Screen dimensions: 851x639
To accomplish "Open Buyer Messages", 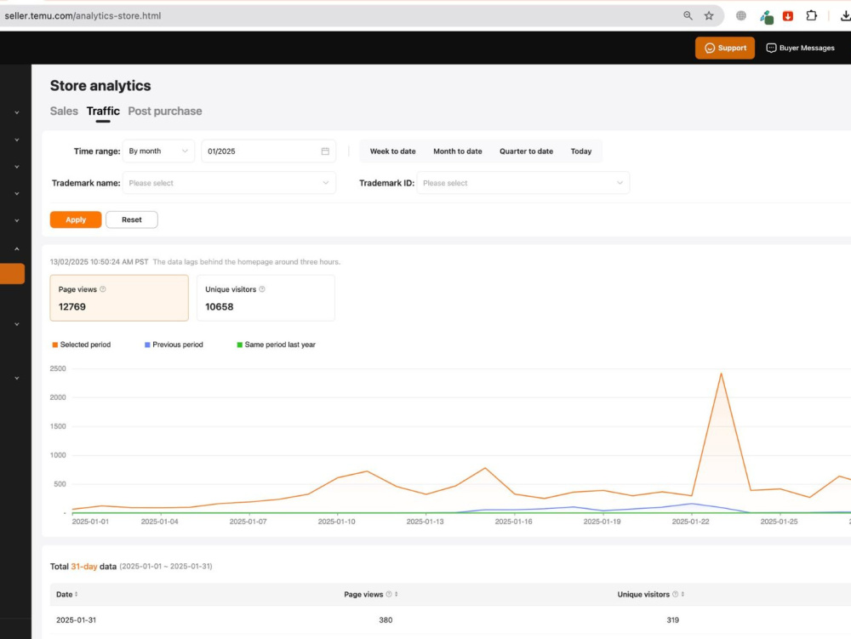I will coord(800,48).
